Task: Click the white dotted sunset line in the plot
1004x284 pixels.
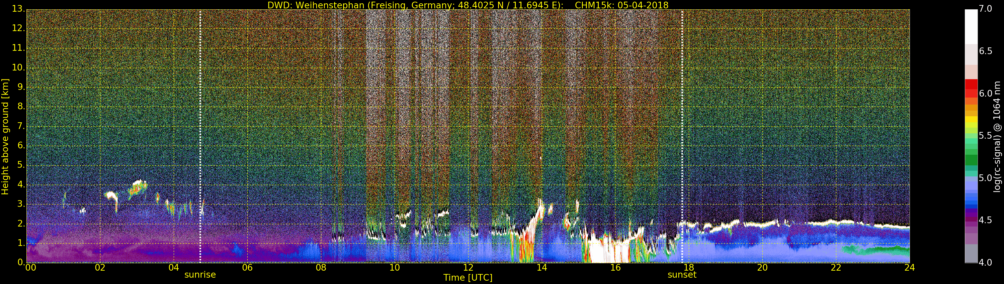Action: (682, 136)
